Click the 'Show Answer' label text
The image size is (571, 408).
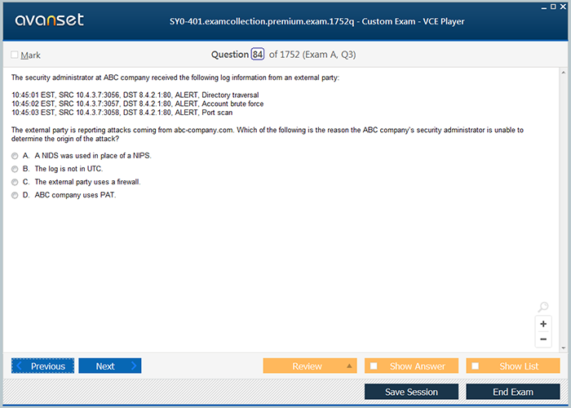point(418,366)
